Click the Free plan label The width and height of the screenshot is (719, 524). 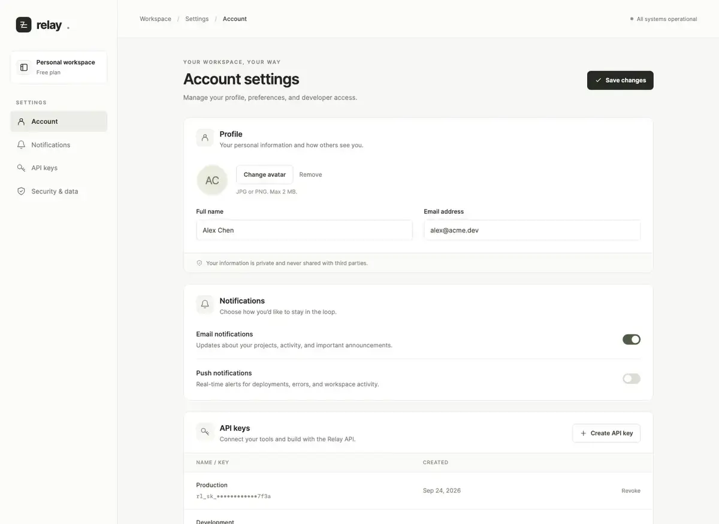click(x=49, y=72)
